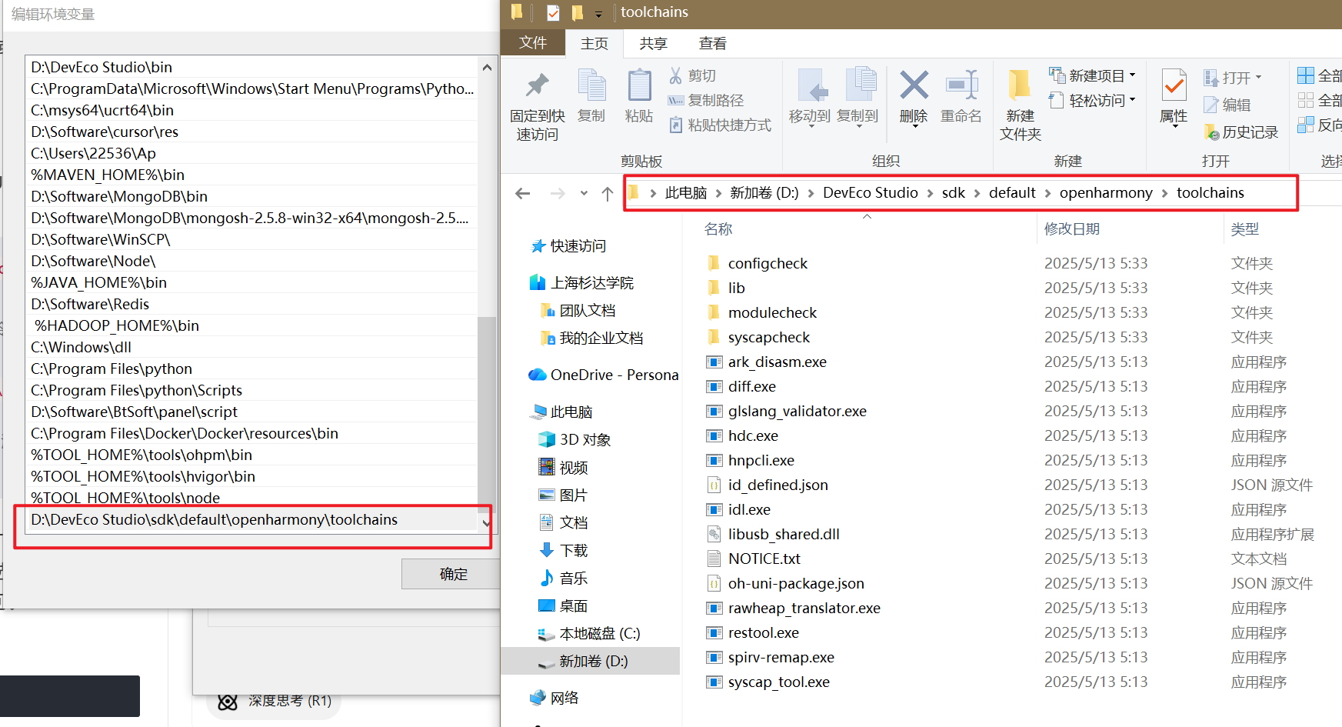Click the Back navigation arrow
The image size is (1342, 727).
click(x=523, y=193)
